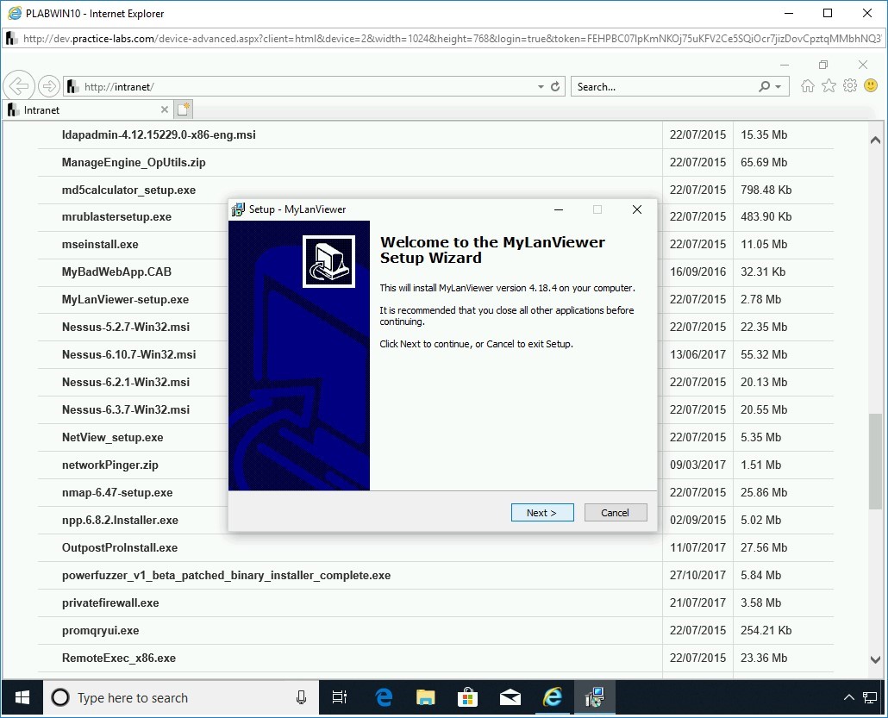Screen dimensions: 888x718
Task: Click the IE back navigation arrow
Action: tap(19, 86)
